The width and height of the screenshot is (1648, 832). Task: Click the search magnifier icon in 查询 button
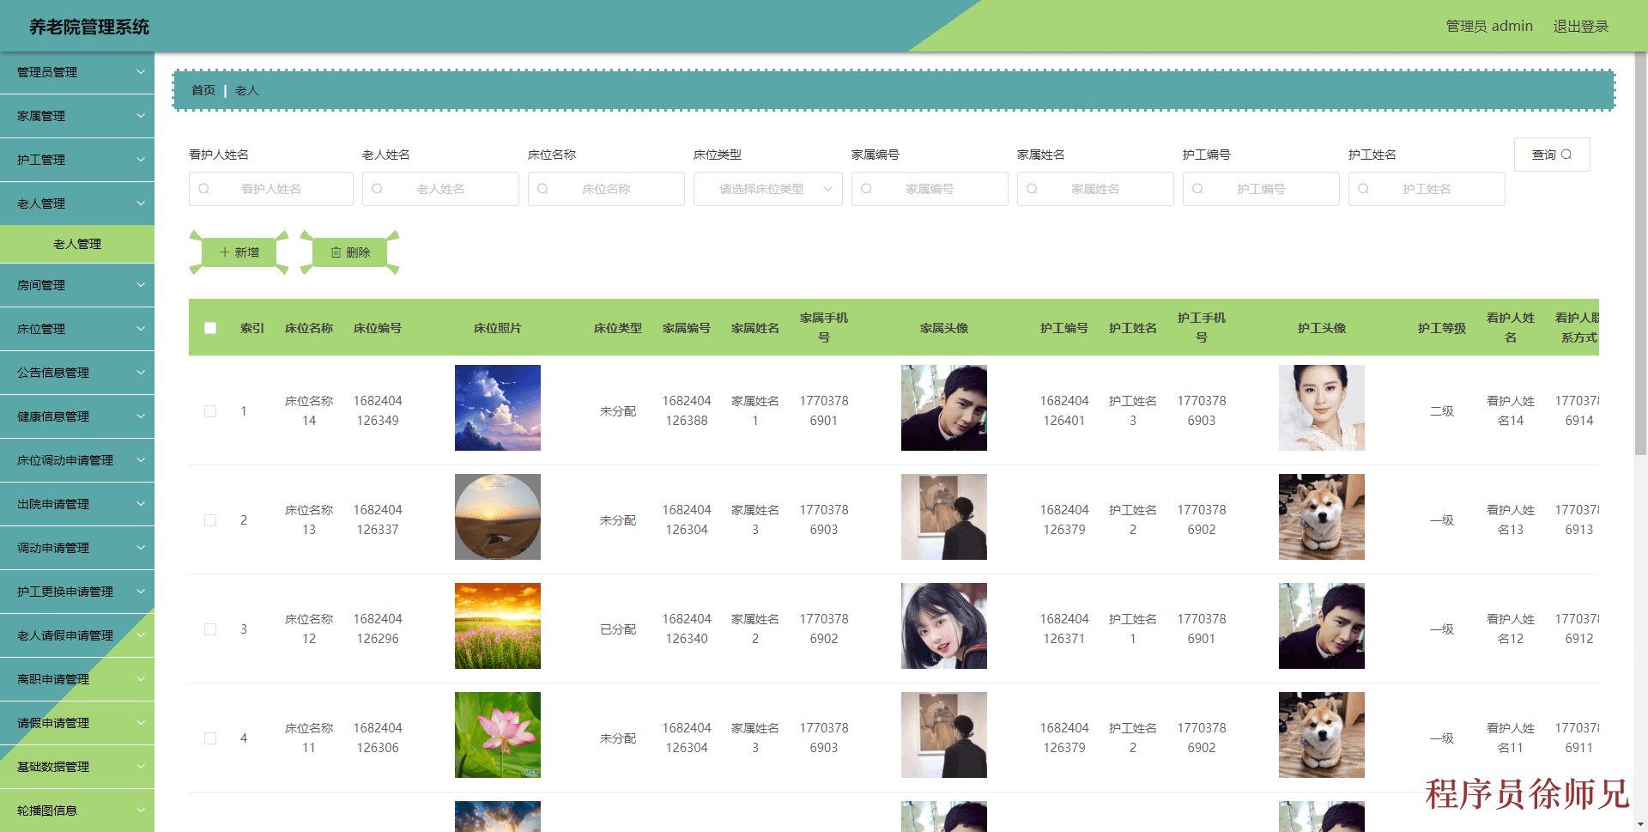1568,155
